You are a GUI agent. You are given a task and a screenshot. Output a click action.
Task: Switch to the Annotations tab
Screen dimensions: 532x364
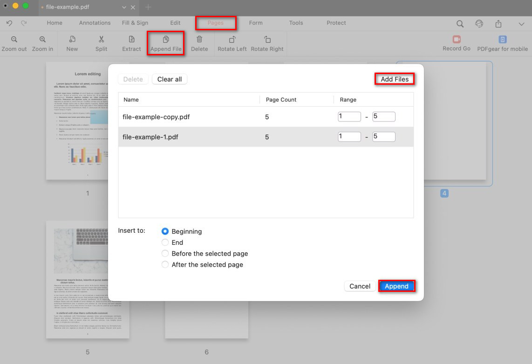95,23
